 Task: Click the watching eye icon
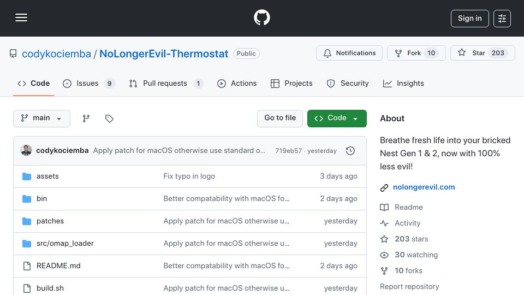coord(384,255)
